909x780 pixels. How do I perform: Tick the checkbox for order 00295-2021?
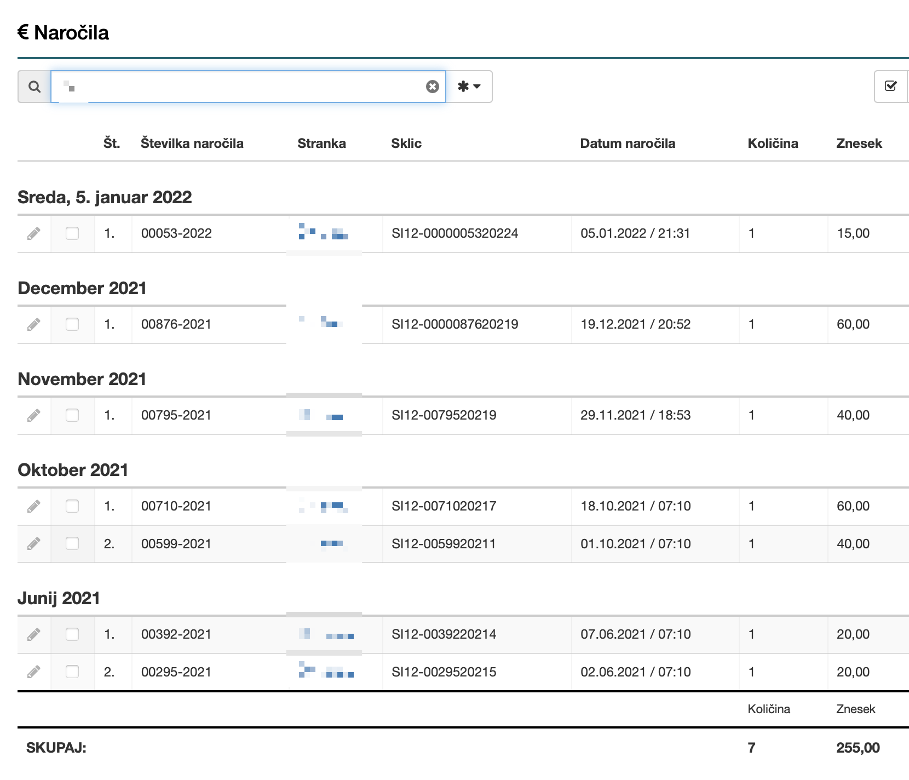(72, 672)
